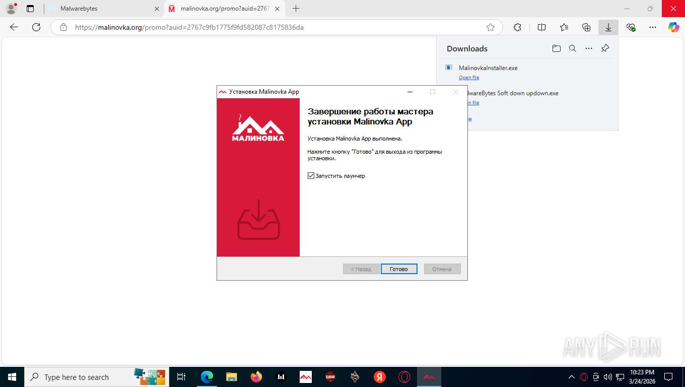Refresh the current page
Screen dimensions: 685x387
[36, 27]
